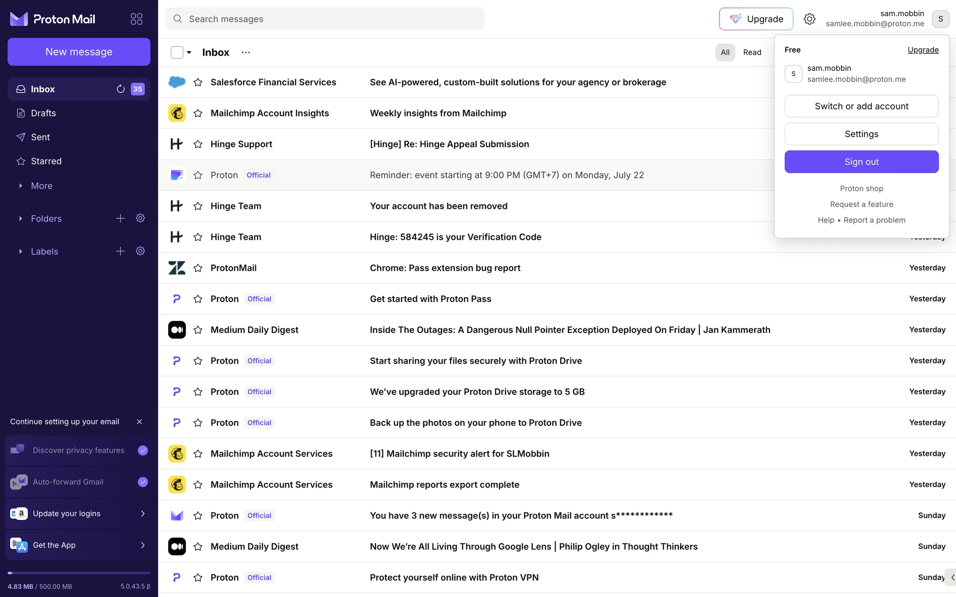Expand the More section in the sidebar

(x=21, y=186)
